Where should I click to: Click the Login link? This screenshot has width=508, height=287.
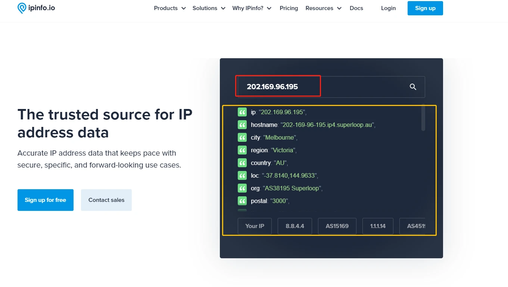pos(388,8)
